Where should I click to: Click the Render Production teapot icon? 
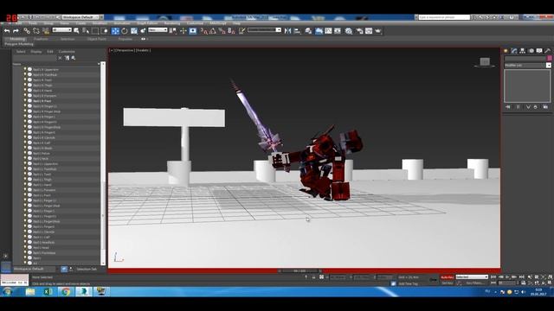[378, 31]
